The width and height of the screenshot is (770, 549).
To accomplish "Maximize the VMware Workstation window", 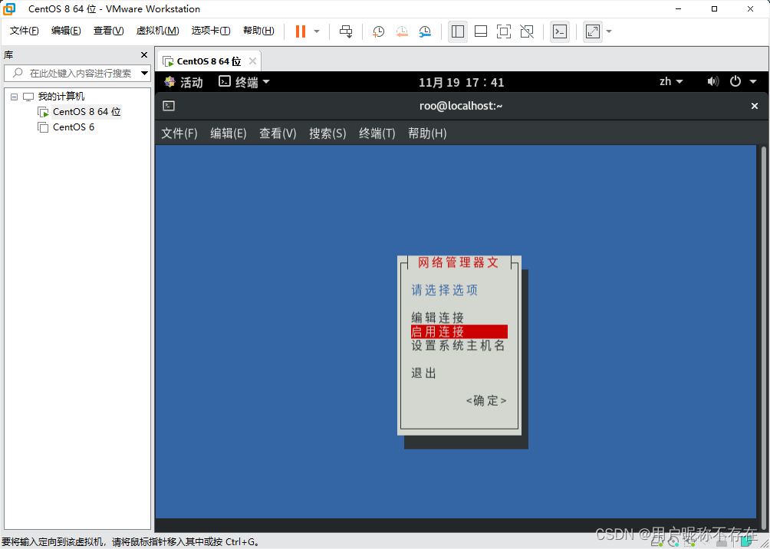I will (715, 9).
